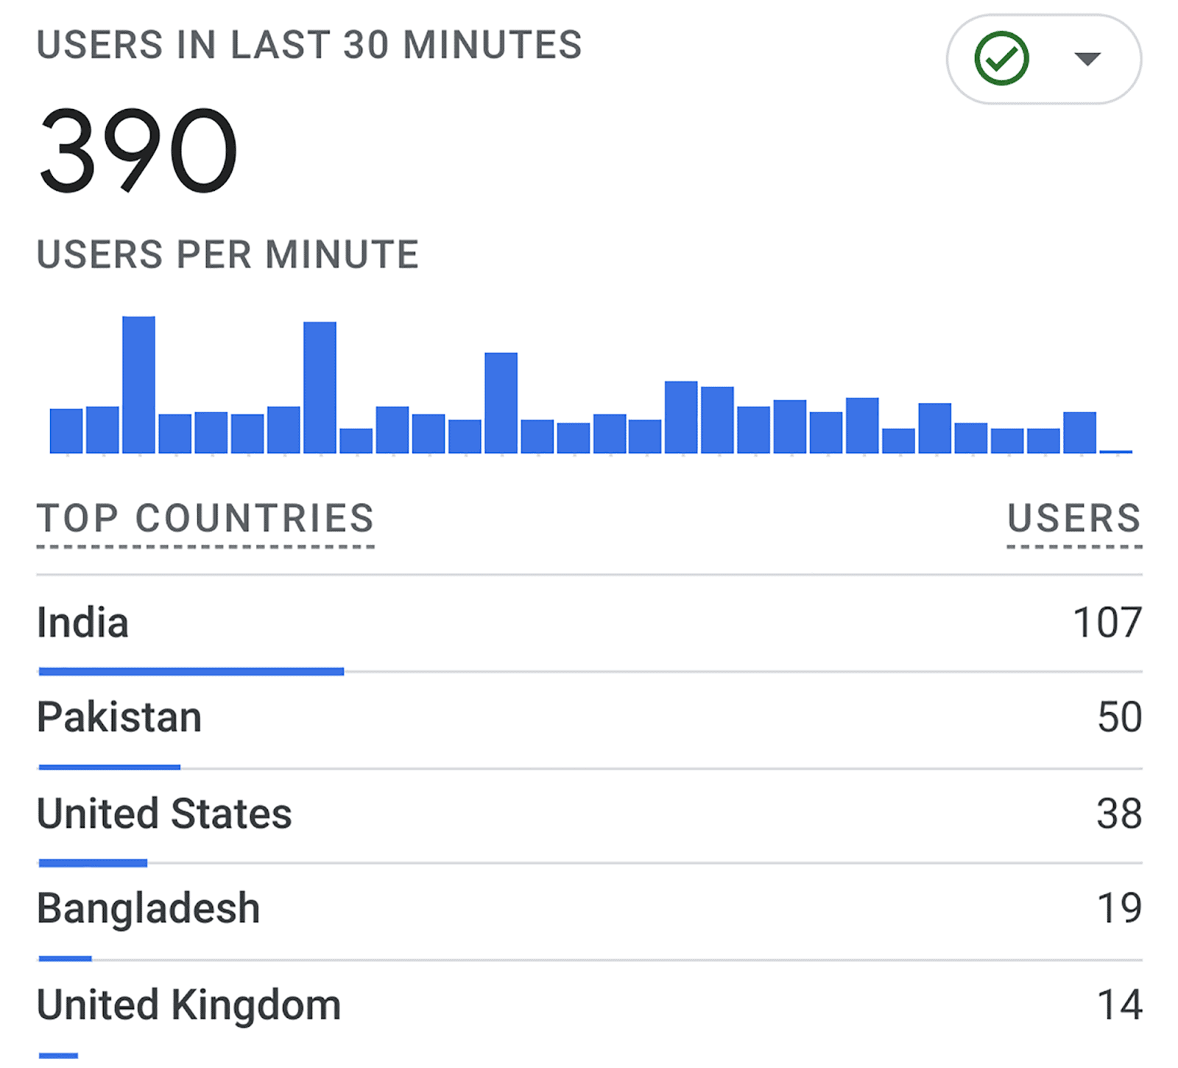This screenshot has height=1068, width=1178.
Task: Click the tallest bar in users-per-minute chart
Action: click(x=138, y=384)
